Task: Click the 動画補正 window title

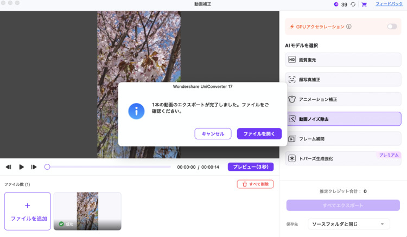Action: (203, 4)
